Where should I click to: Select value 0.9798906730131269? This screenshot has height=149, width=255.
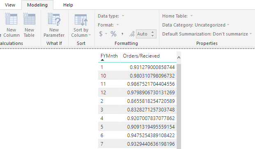point(151,93)
